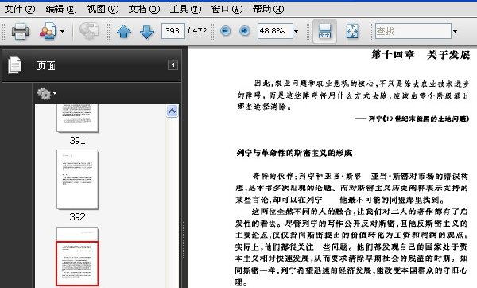Screen dimensions: 477x288
Task: Select the page 393 thumbnail with red box
Action: (x=77, y=256)
